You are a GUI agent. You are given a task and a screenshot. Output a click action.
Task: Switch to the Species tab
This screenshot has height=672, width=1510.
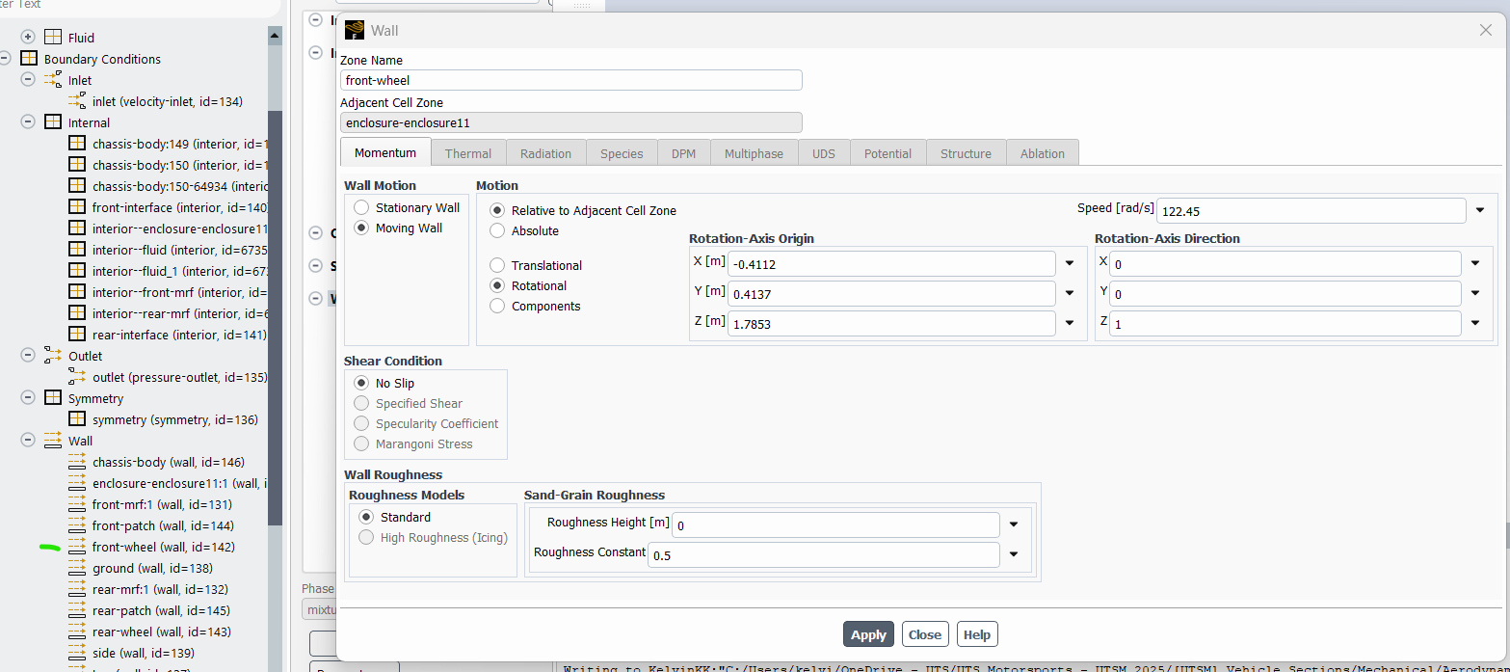[x=622, y=153]
